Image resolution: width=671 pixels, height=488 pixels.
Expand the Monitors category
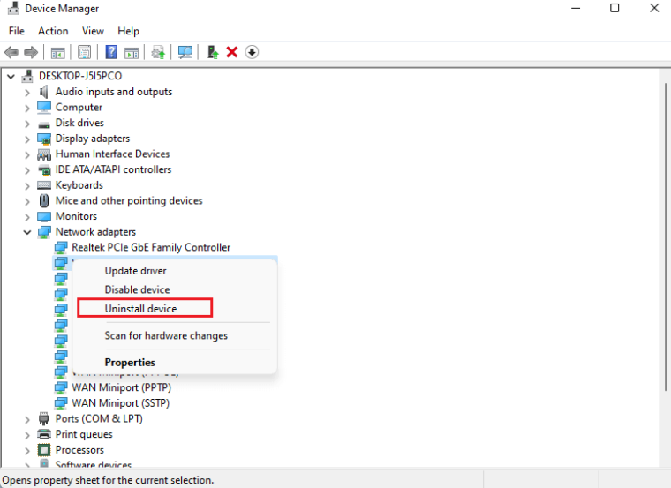pyautogui.click(x=27, y=217)
